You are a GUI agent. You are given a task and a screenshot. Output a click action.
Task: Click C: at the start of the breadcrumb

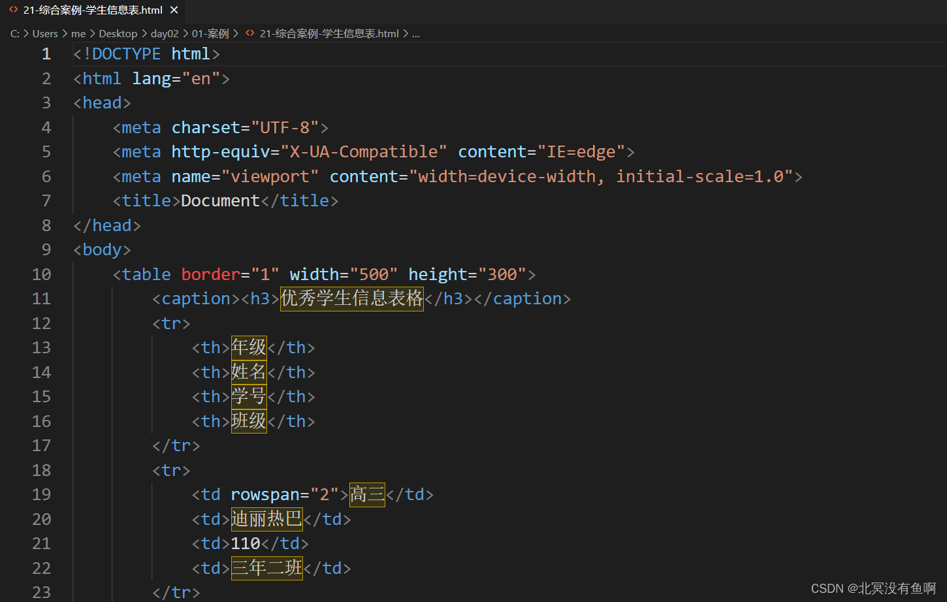(x=14, y=33)
